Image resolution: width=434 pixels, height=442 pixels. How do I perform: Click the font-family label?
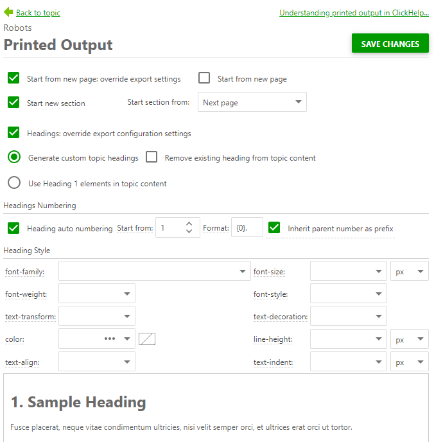pyautogui.click(x=25, y=272)
